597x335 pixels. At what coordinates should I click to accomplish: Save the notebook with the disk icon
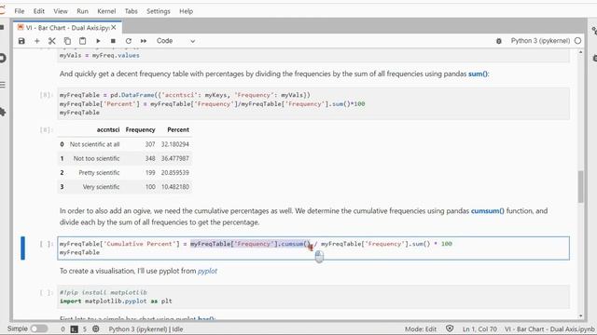[21, 41]
